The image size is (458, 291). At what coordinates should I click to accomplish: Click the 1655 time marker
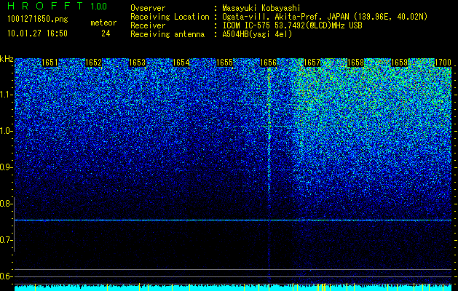224,63
